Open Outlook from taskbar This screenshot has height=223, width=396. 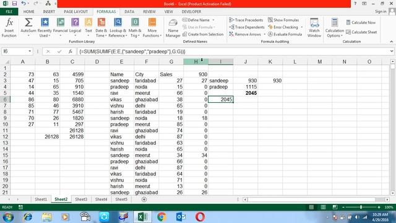[181, 217]
